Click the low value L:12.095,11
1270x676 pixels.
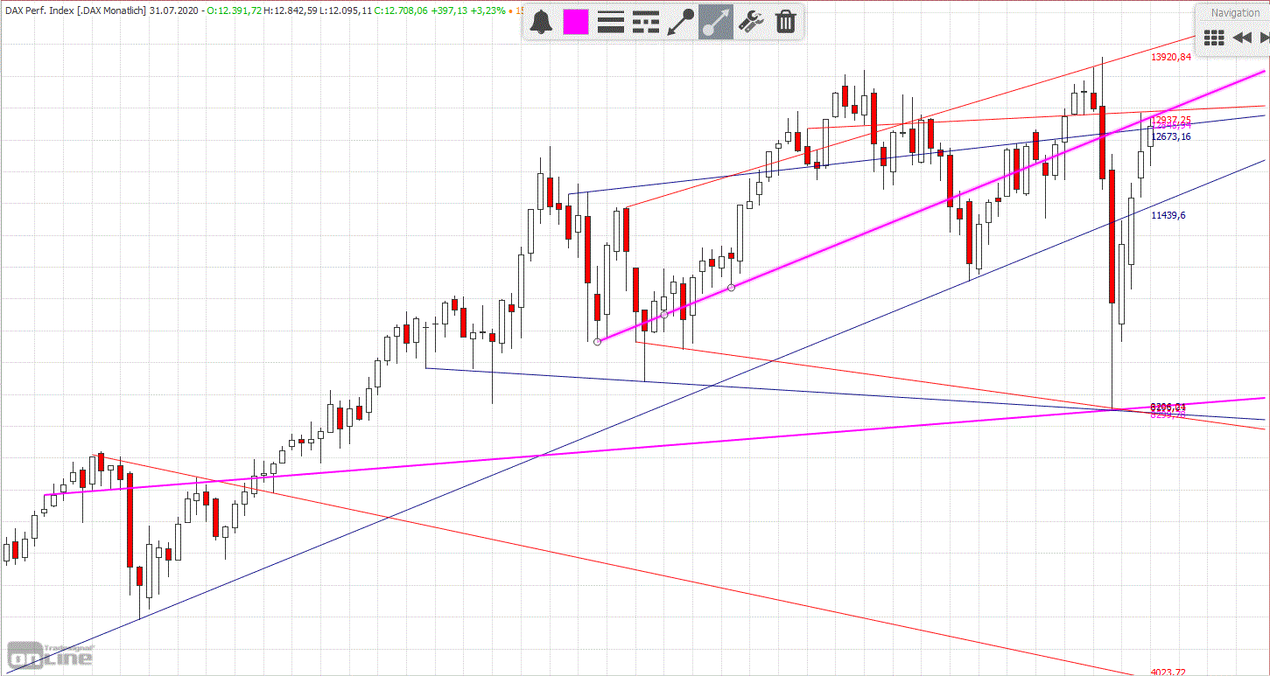click(x=347, y=10)
